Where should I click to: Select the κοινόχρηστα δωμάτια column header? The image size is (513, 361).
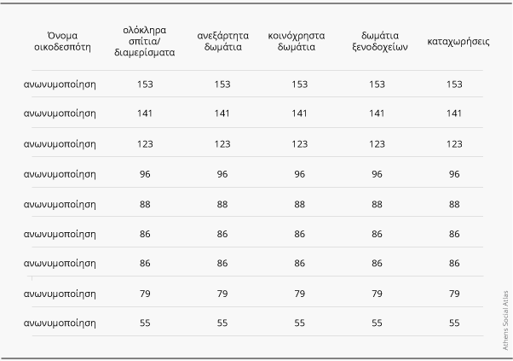299,41
